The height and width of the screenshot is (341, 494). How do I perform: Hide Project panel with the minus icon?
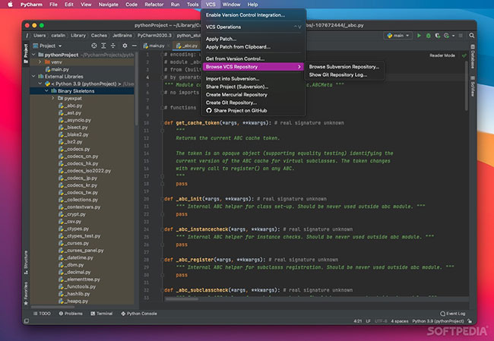pos(135,46)
